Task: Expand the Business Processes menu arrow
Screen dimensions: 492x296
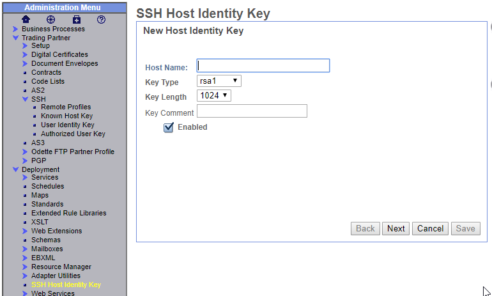Action: 16,29
